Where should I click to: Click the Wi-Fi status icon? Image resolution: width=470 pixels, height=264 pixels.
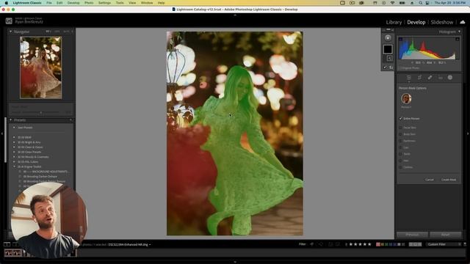[392, 3]
